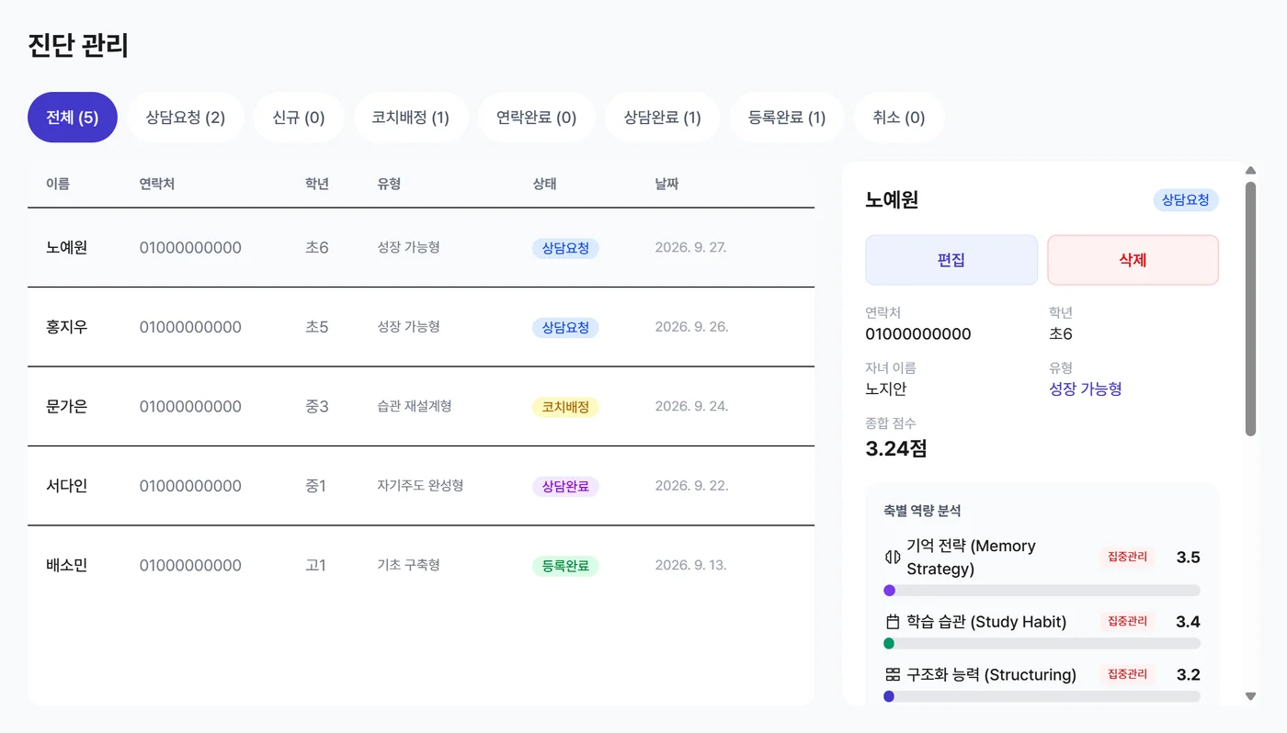Click the date 2026. 9. 22.
Screen dimensions: 1287x733
pos(691,486)
